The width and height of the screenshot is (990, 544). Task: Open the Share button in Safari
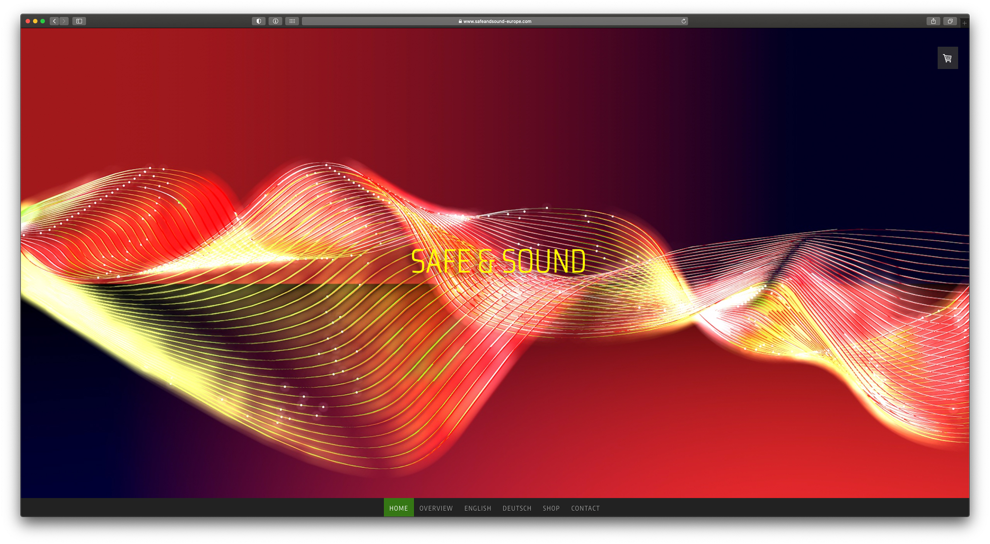tap(933, 21)
